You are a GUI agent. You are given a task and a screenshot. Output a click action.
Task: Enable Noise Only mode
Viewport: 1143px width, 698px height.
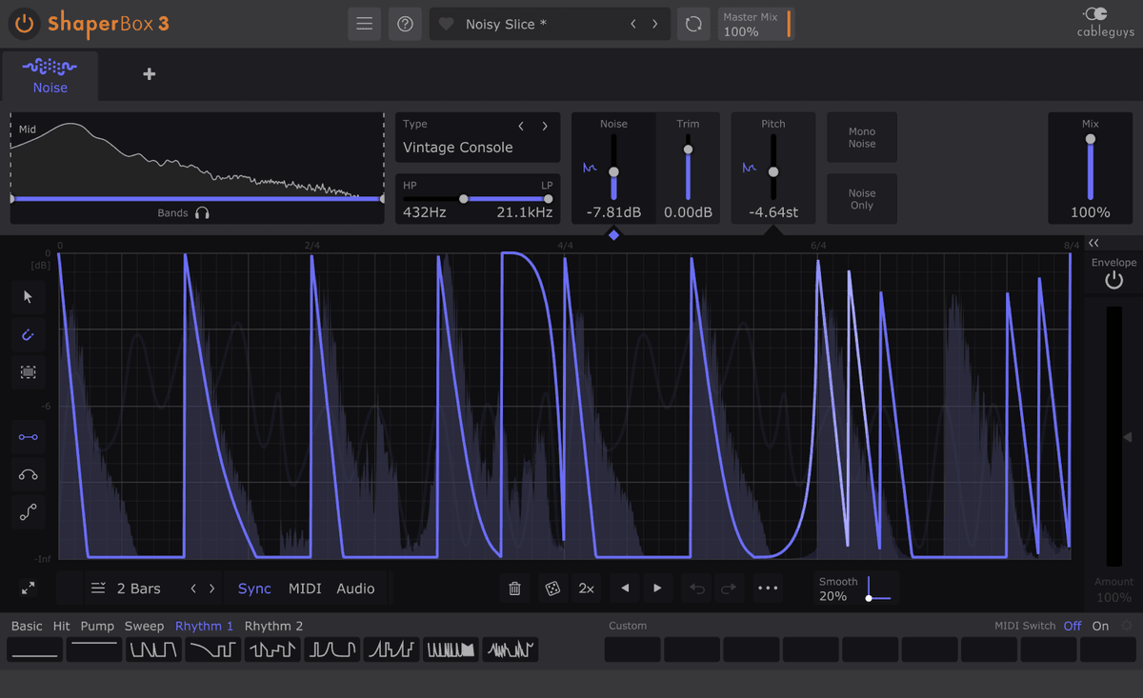861,198
